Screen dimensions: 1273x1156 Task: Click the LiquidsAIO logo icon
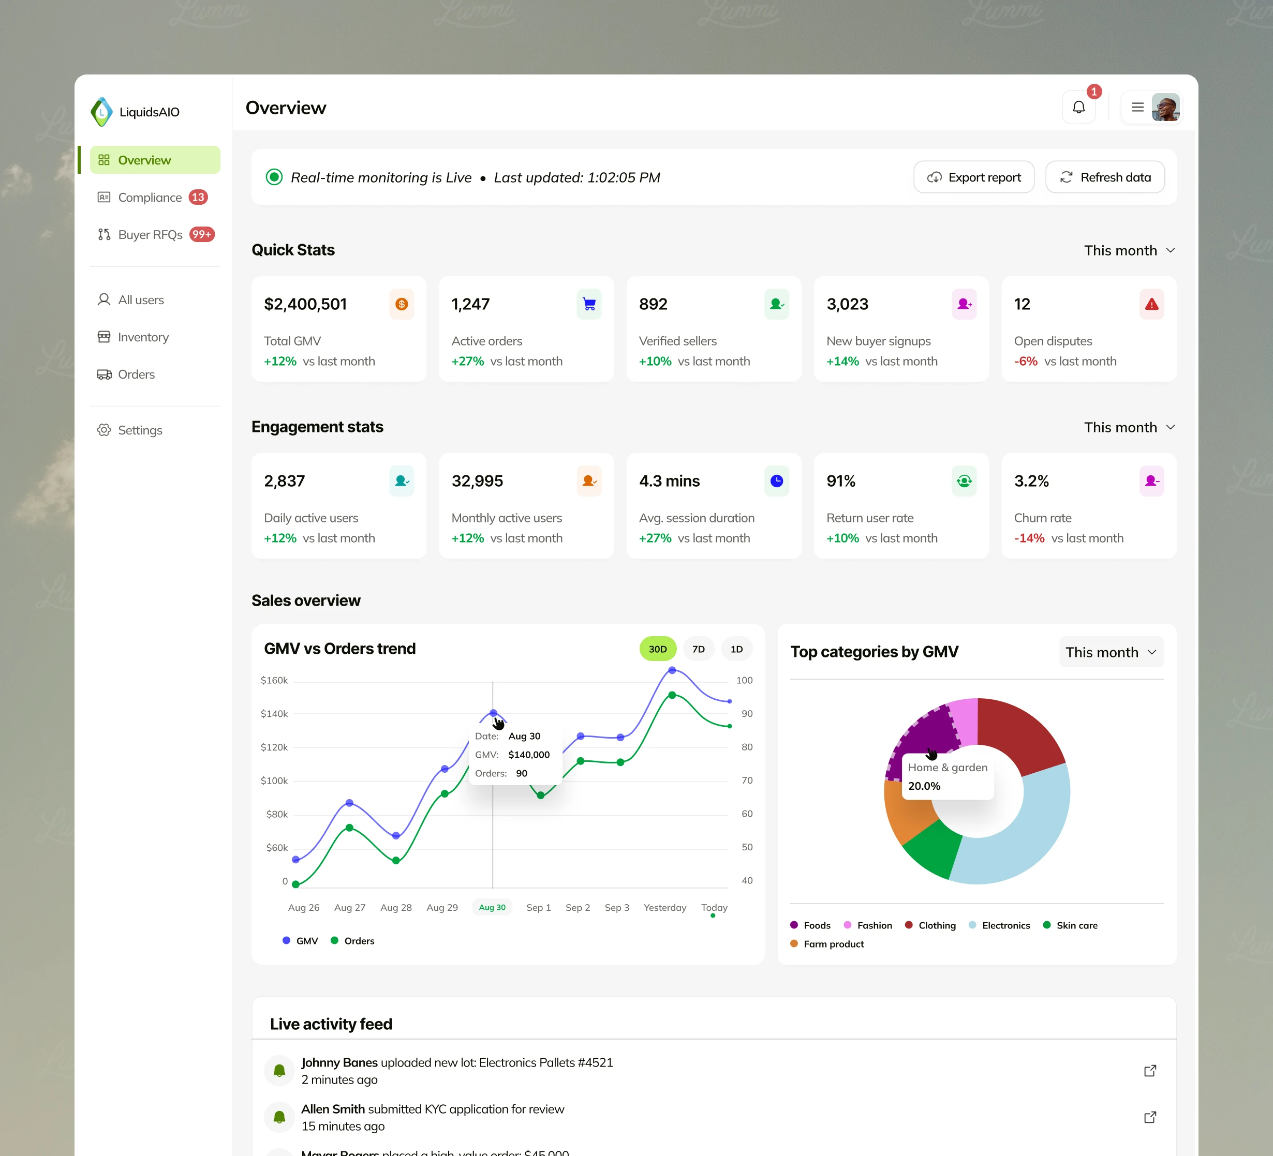point(101,112)
